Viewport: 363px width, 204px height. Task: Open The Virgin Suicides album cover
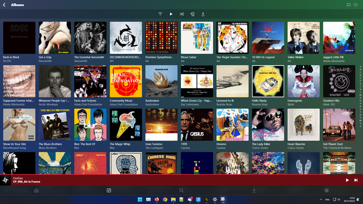coord(233,38)
